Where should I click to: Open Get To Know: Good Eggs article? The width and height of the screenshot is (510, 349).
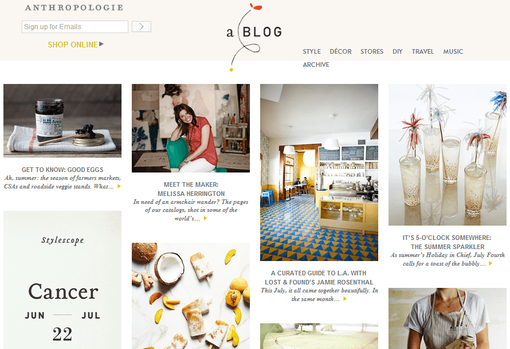click(62, 170)
